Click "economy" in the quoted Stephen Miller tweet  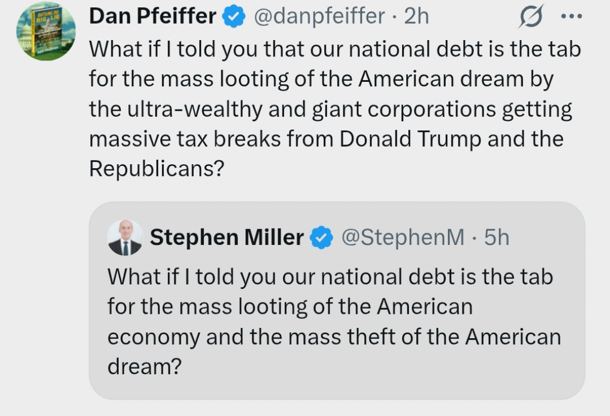153,338
